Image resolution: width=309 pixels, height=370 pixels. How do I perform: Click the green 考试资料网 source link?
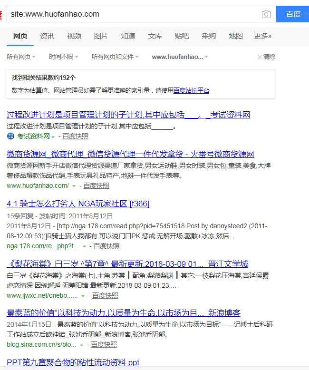point(33,136)
